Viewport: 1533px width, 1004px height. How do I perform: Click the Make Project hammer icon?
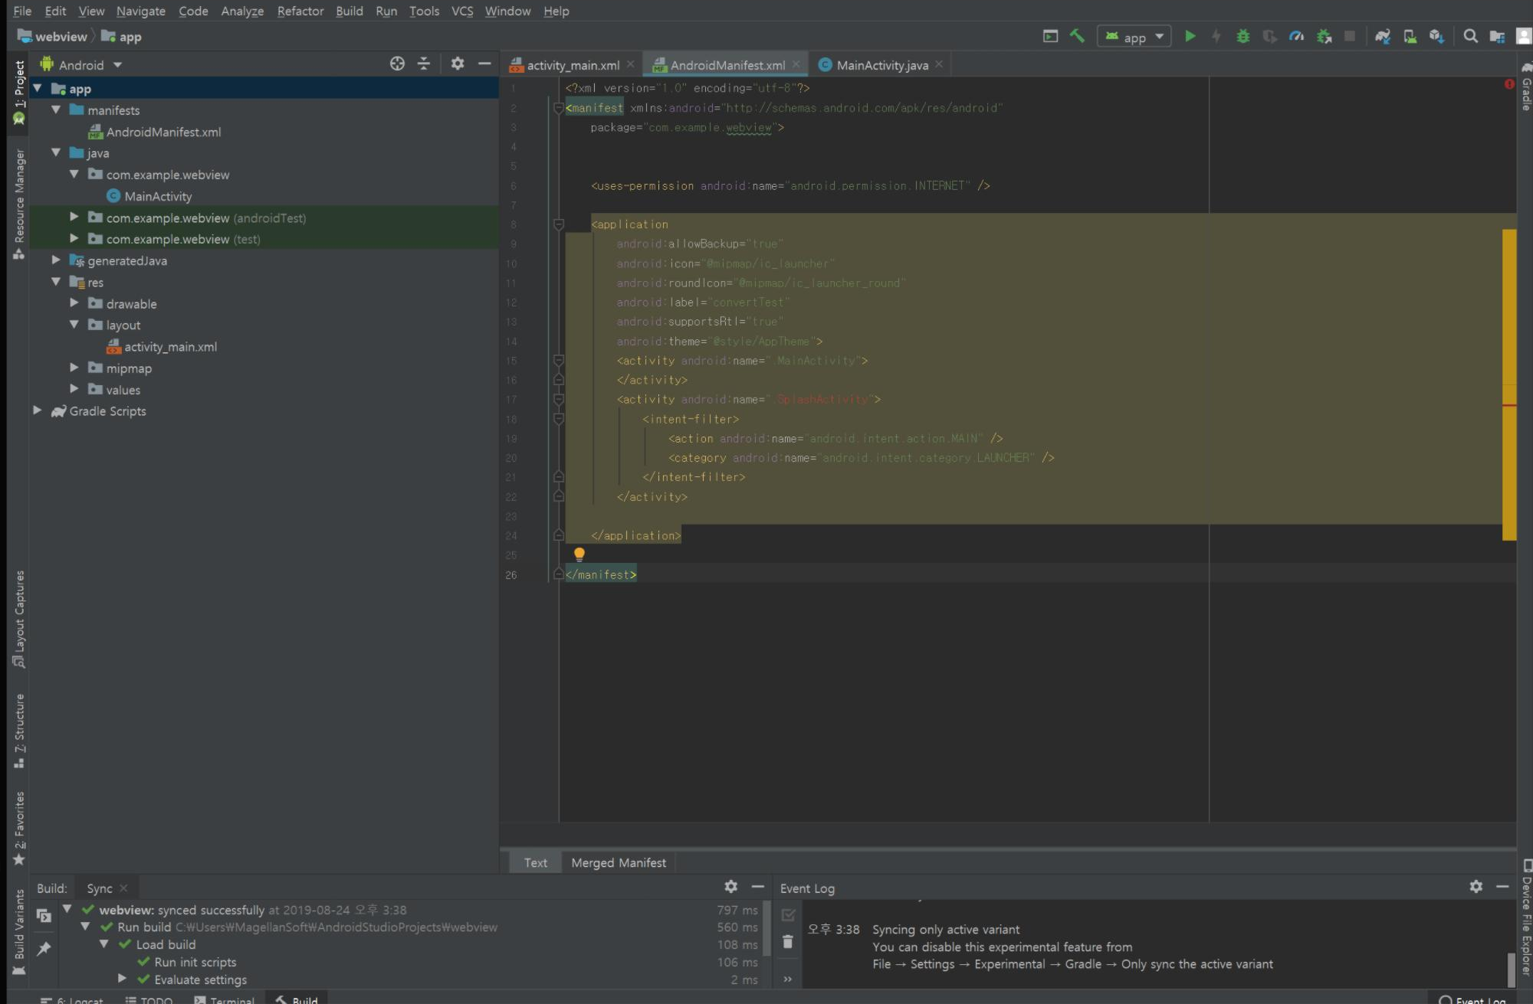(x=1077, y=36)
